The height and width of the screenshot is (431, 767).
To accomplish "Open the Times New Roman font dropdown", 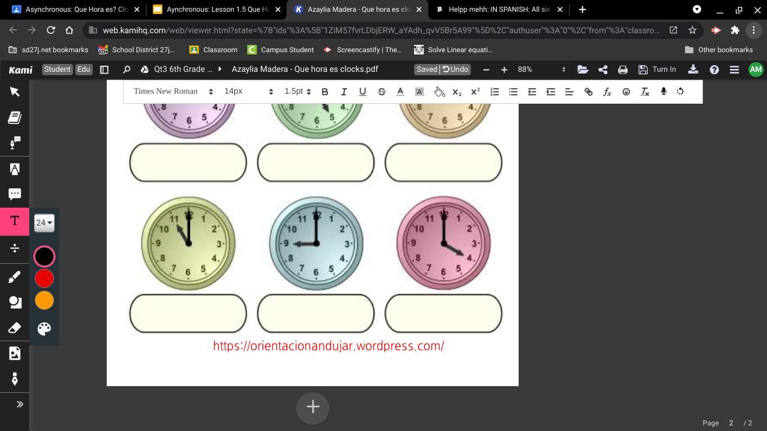I will [173, 91].
